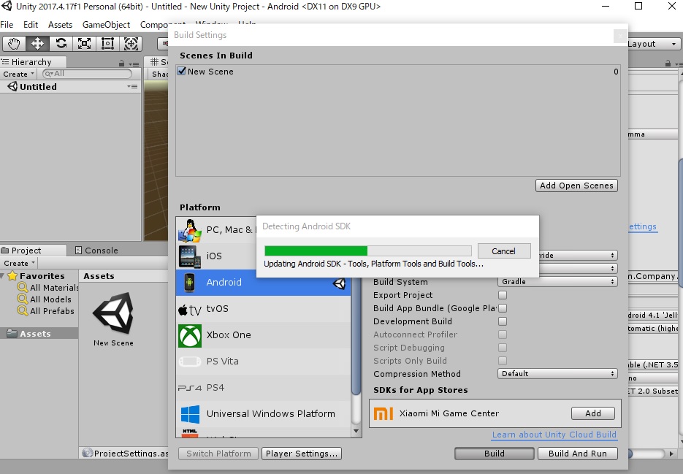Uncheck New Scene in Scenes In Build

coord(182,71)
